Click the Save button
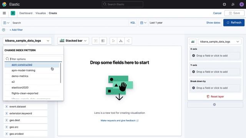The image size is (246, 138). point(234,13)
